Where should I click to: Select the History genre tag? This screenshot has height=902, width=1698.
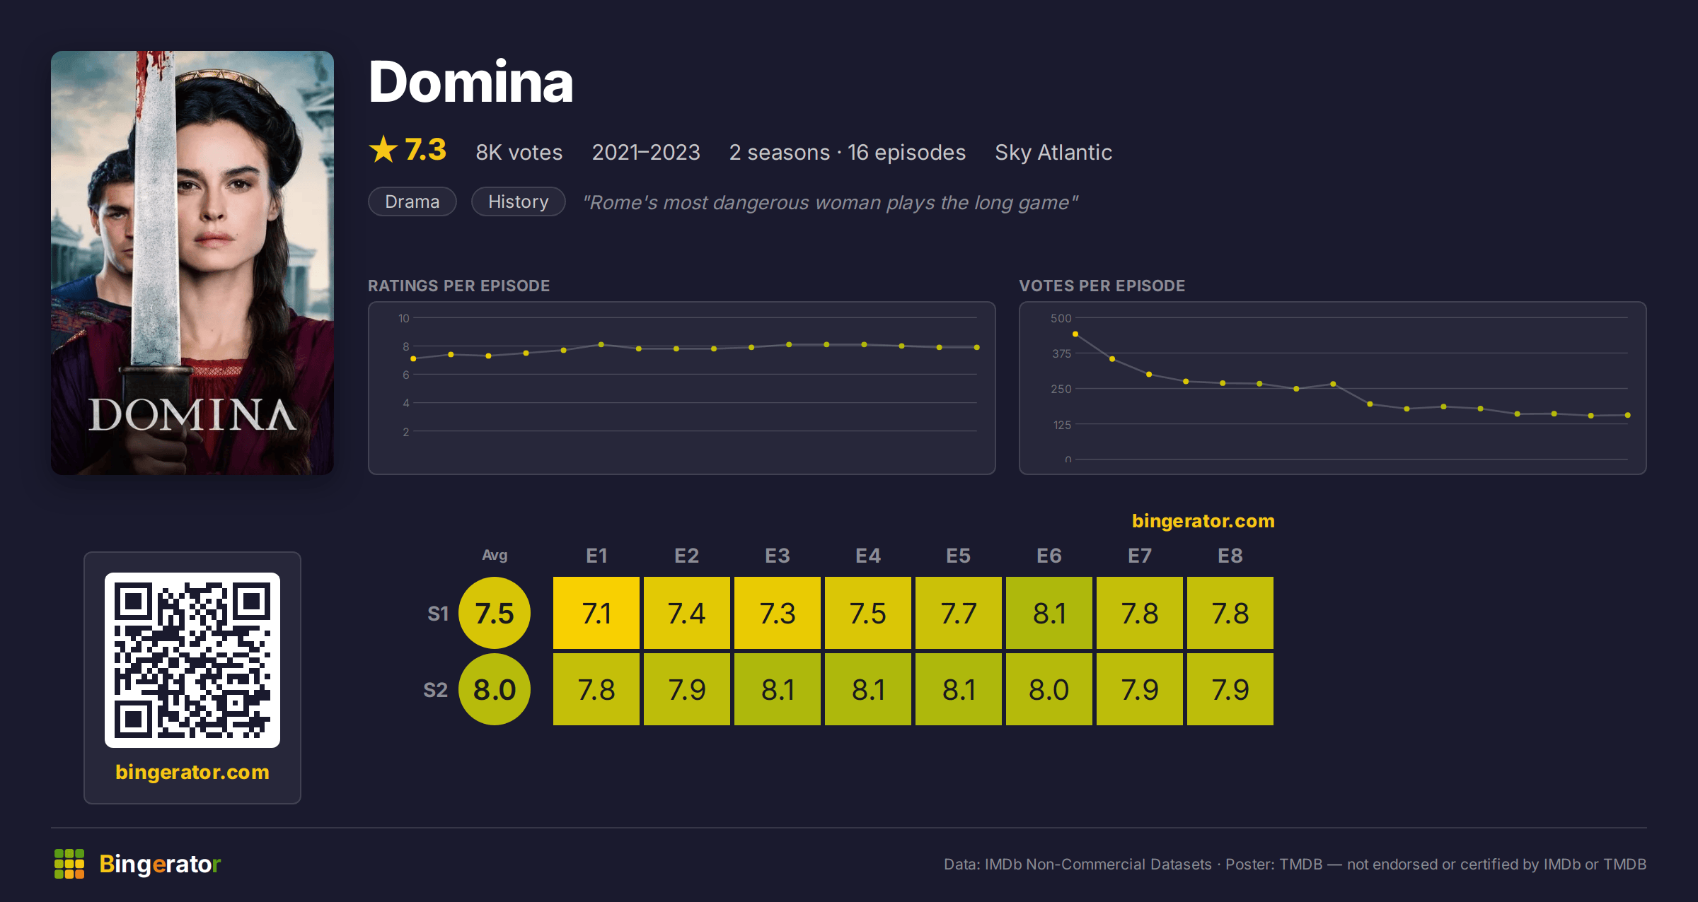tap(519, 201)
